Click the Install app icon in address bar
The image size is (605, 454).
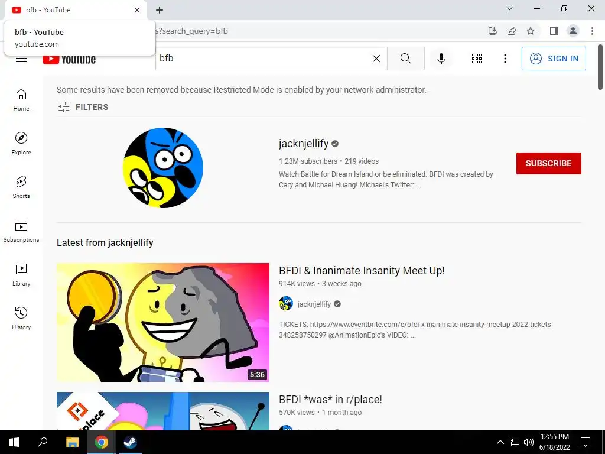click(x=493, y=31)
